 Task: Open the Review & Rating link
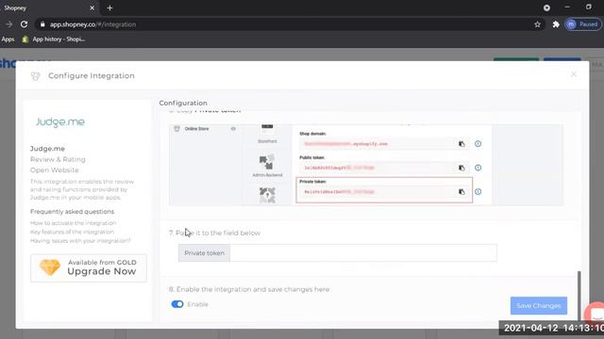58,159
